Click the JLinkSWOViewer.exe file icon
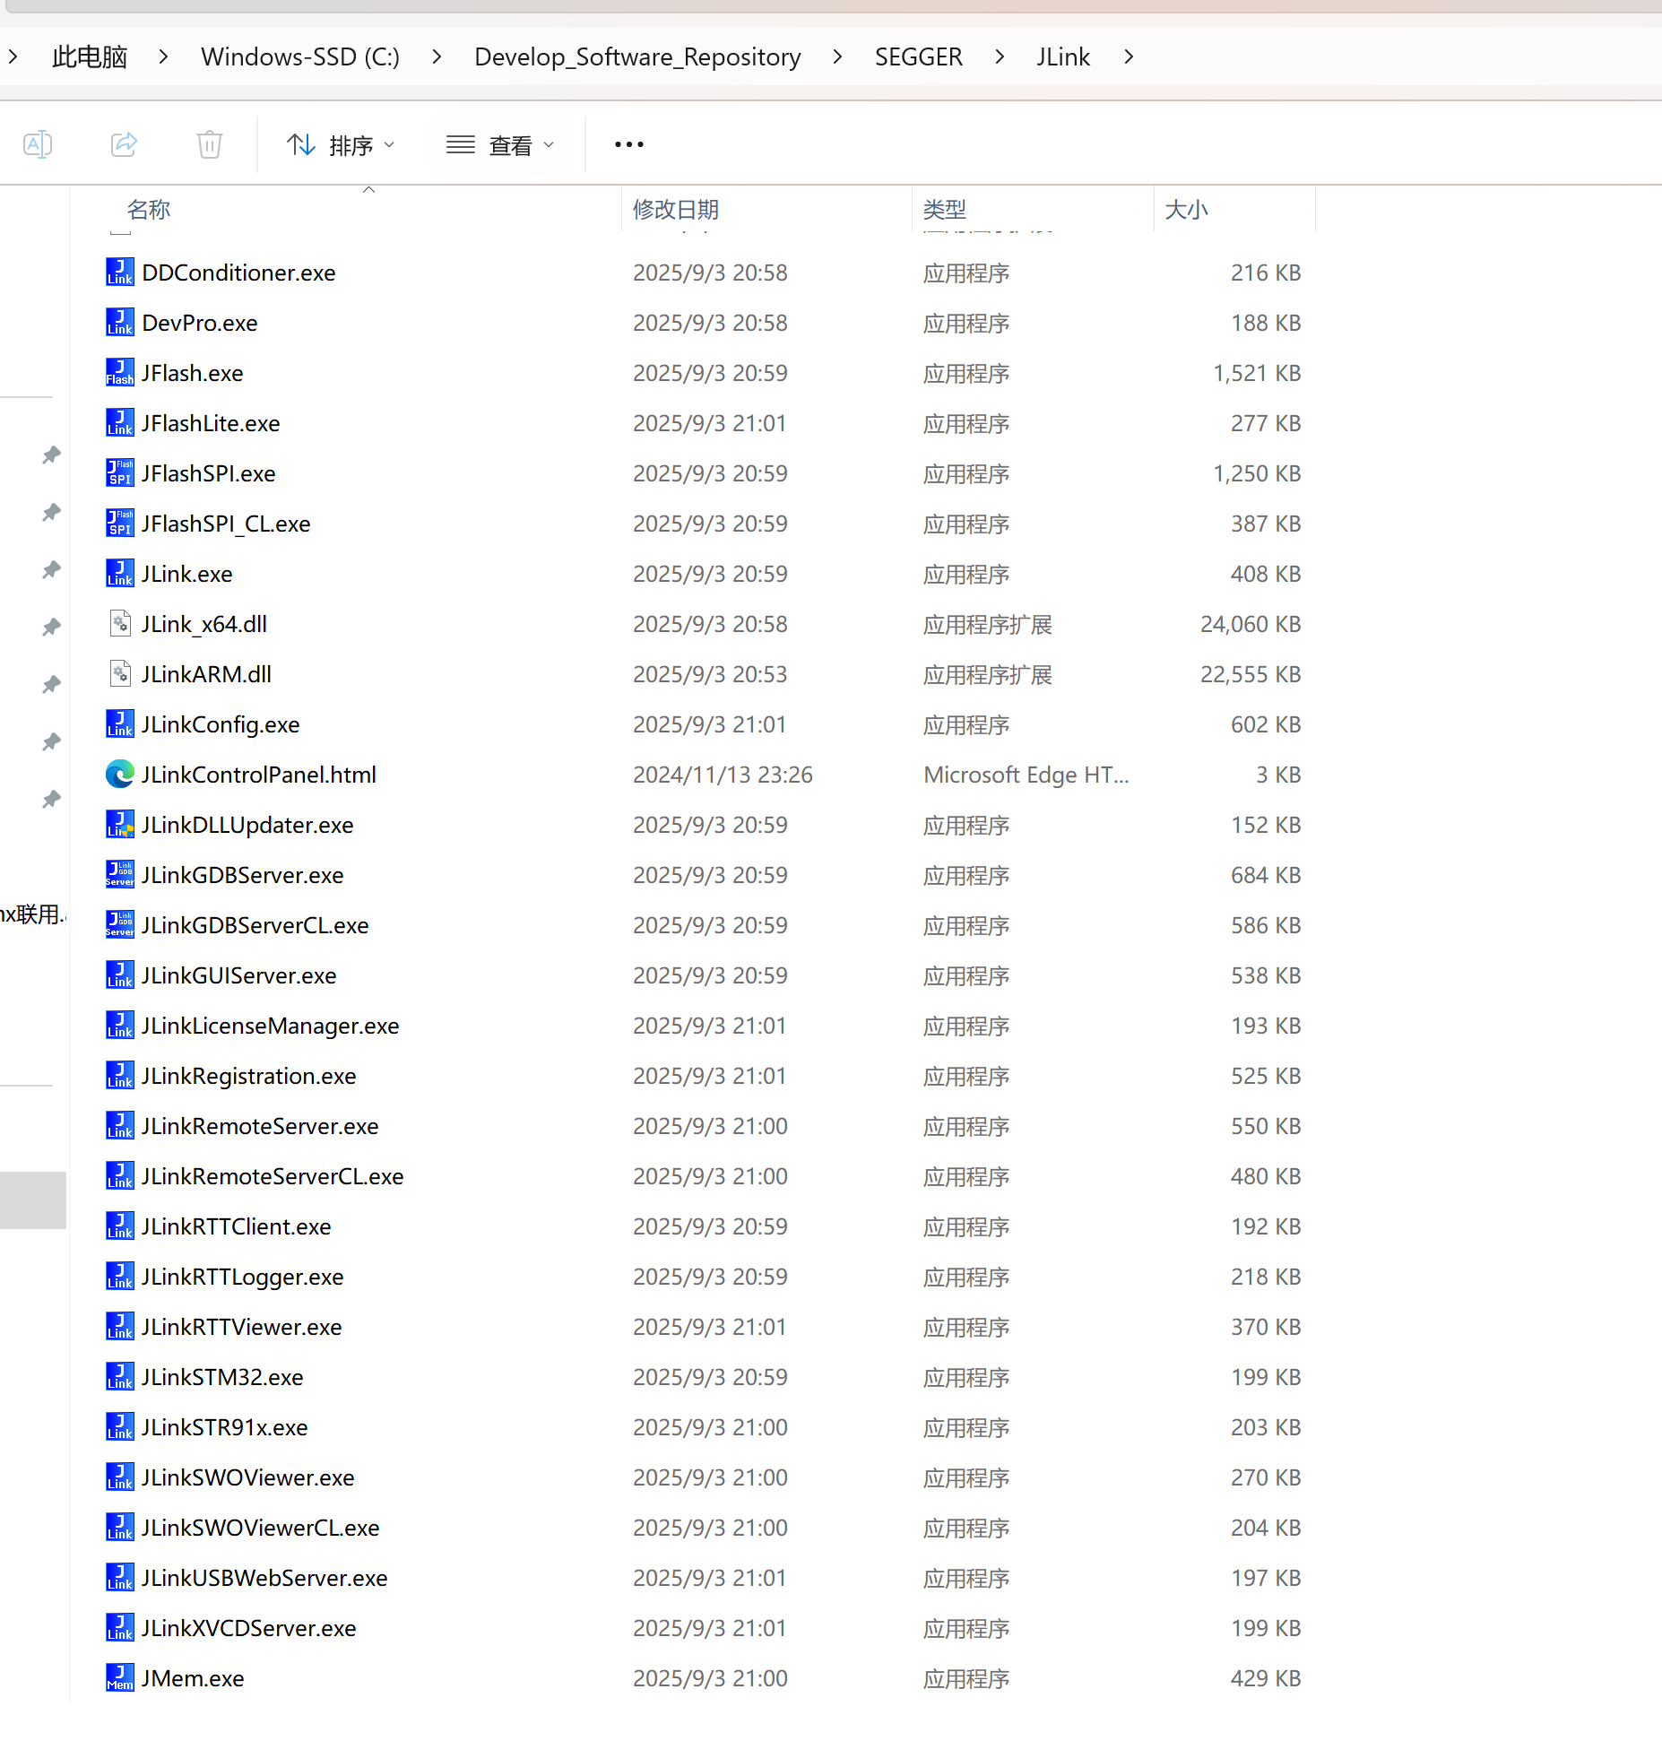This screenshot has width=1662, height=1741. [120, 1477]
